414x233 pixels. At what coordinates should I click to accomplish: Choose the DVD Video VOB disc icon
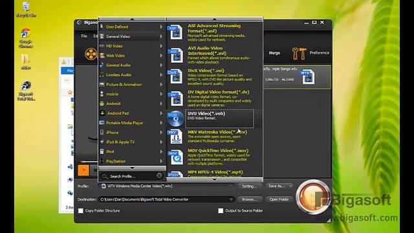175,118
